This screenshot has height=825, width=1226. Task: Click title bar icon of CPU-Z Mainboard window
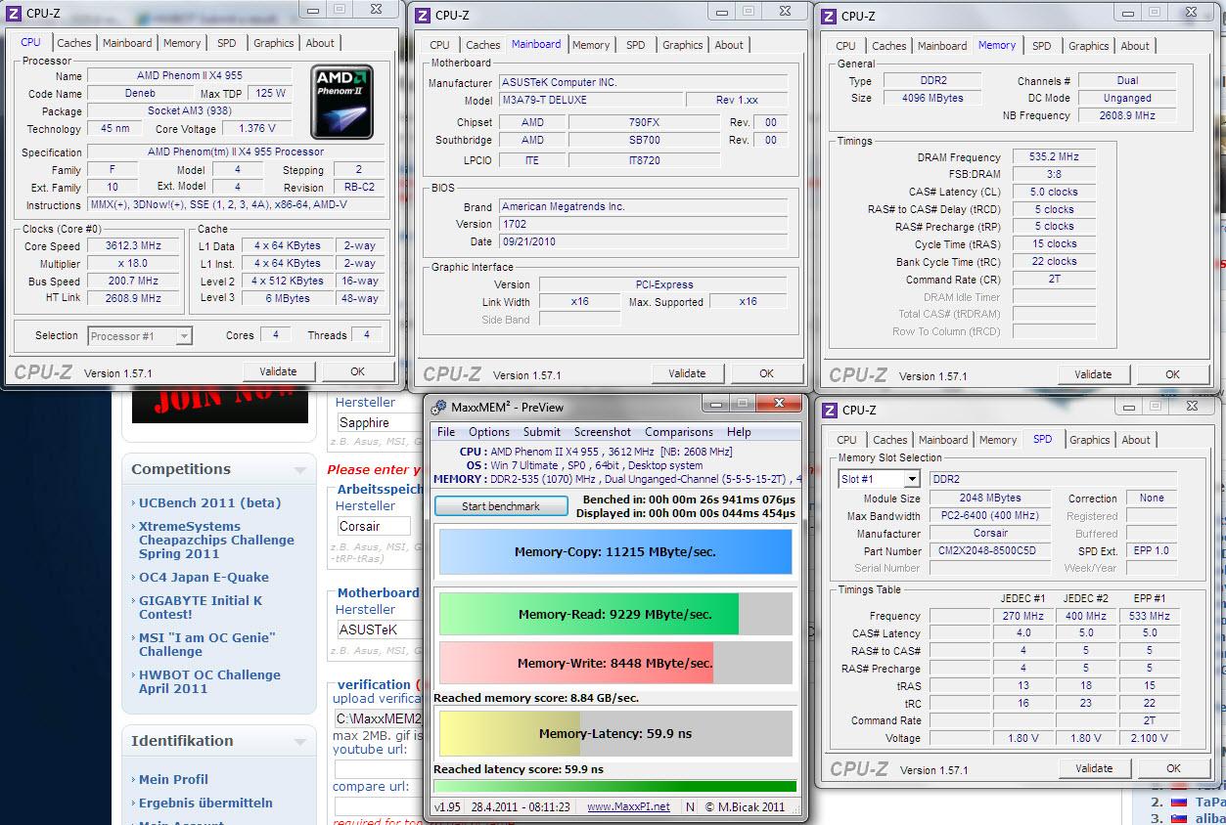(423, 16)
